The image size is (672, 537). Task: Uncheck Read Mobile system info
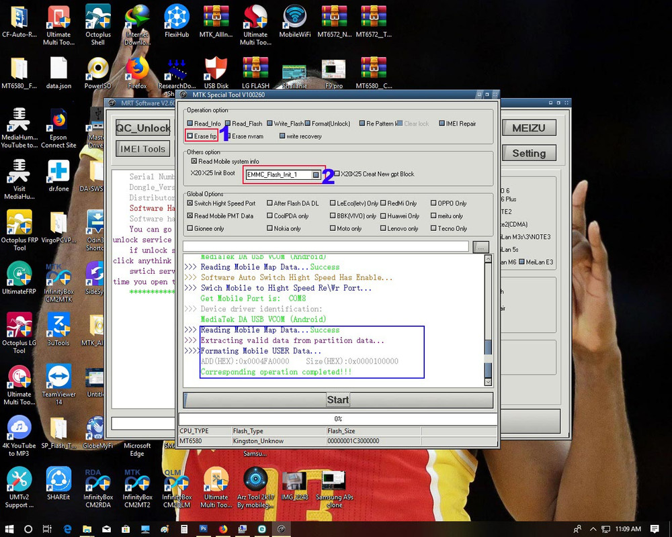(x=194, y=162)
